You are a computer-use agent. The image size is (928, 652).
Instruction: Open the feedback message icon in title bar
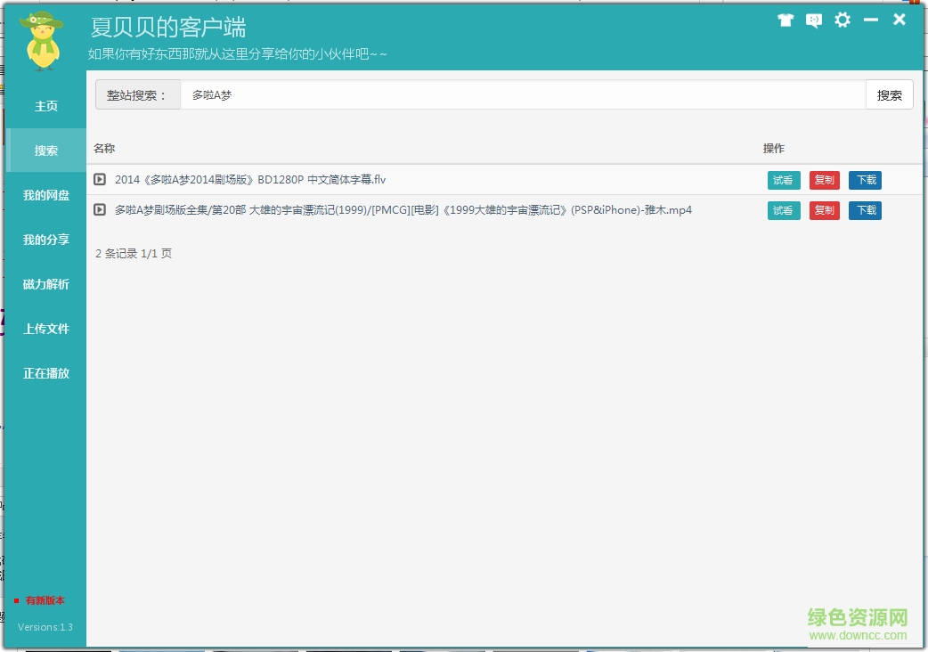point(813,20)
